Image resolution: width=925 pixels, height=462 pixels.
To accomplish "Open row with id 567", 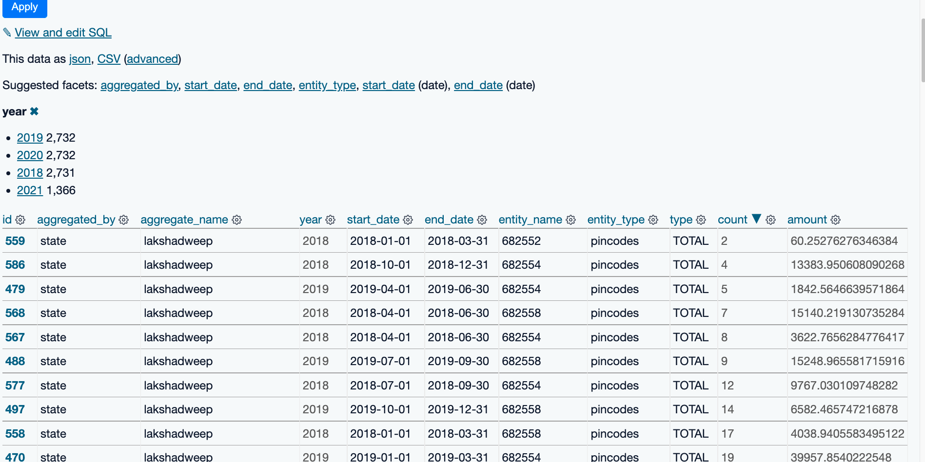I will [x=15, y=337].
